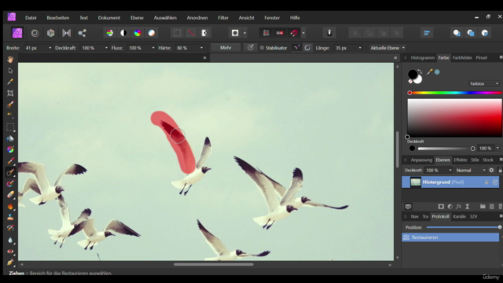Viewport: 503px width, 283px height.
Task: Click the Assistant manager icon
Action: point(329,33)
